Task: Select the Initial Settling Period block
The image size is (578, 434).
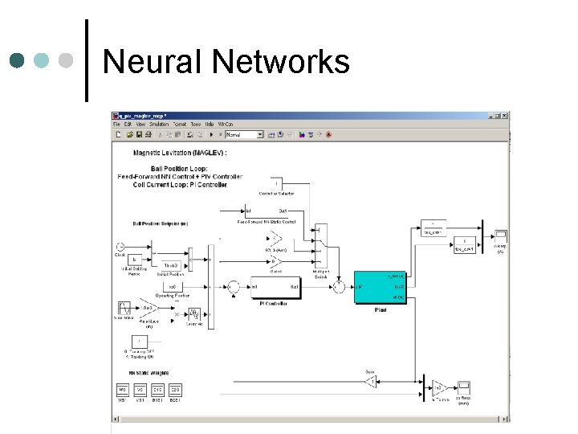Action: coord(135,260)
